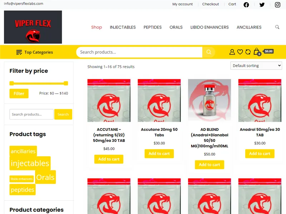This screenshot has width=286, height=214.
Task: Open the shopping bag cart icon
Action: point(257,52)
